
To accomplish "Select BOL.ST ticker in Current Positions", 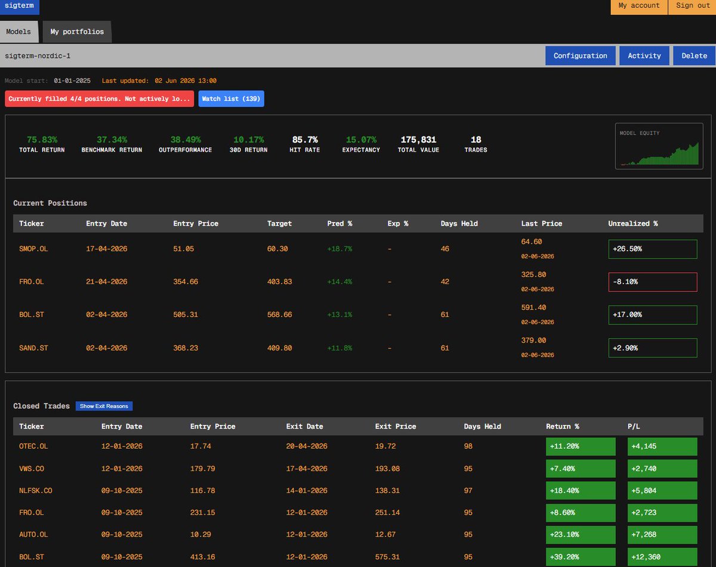I will point(32,315).
